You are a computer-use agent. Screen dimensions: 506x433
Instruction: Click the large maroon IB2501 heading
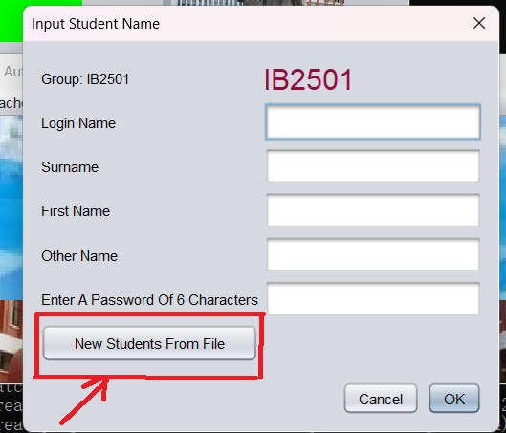tap(308, 79)
